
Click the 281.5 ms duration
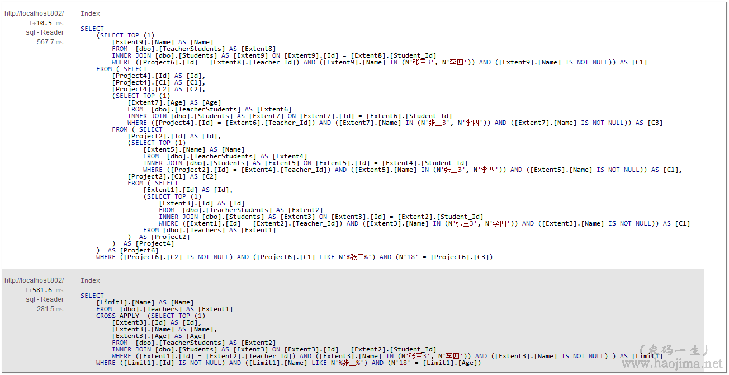pos(50,309)
